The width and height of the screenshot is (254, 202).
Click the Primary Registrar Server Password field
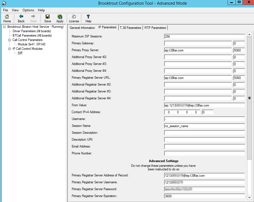(204, 189)
